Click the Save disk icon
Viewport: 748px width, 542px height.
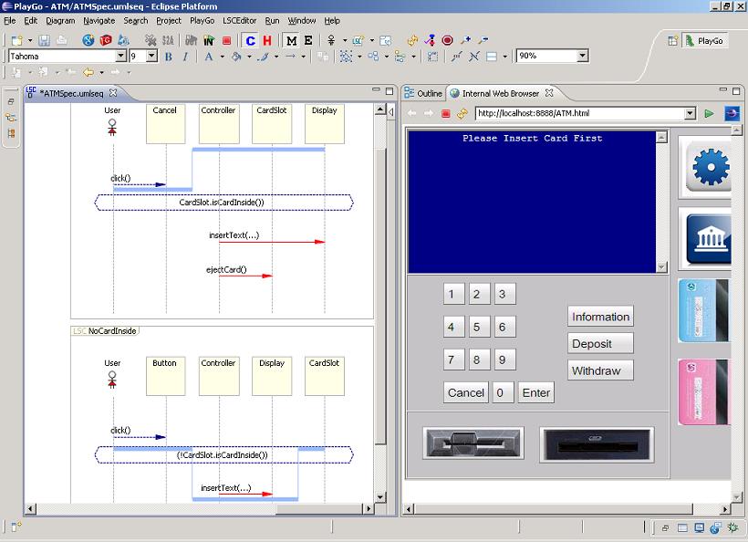coord(44,40)
